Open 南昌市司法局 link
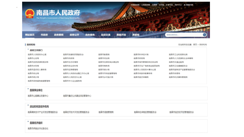244x137 pixels. point(104,58)
